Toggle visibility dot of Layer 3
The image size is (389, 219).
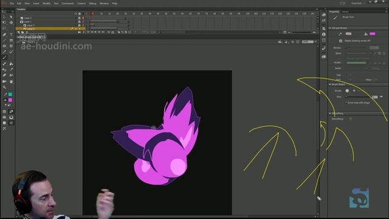tap(75, 18)
